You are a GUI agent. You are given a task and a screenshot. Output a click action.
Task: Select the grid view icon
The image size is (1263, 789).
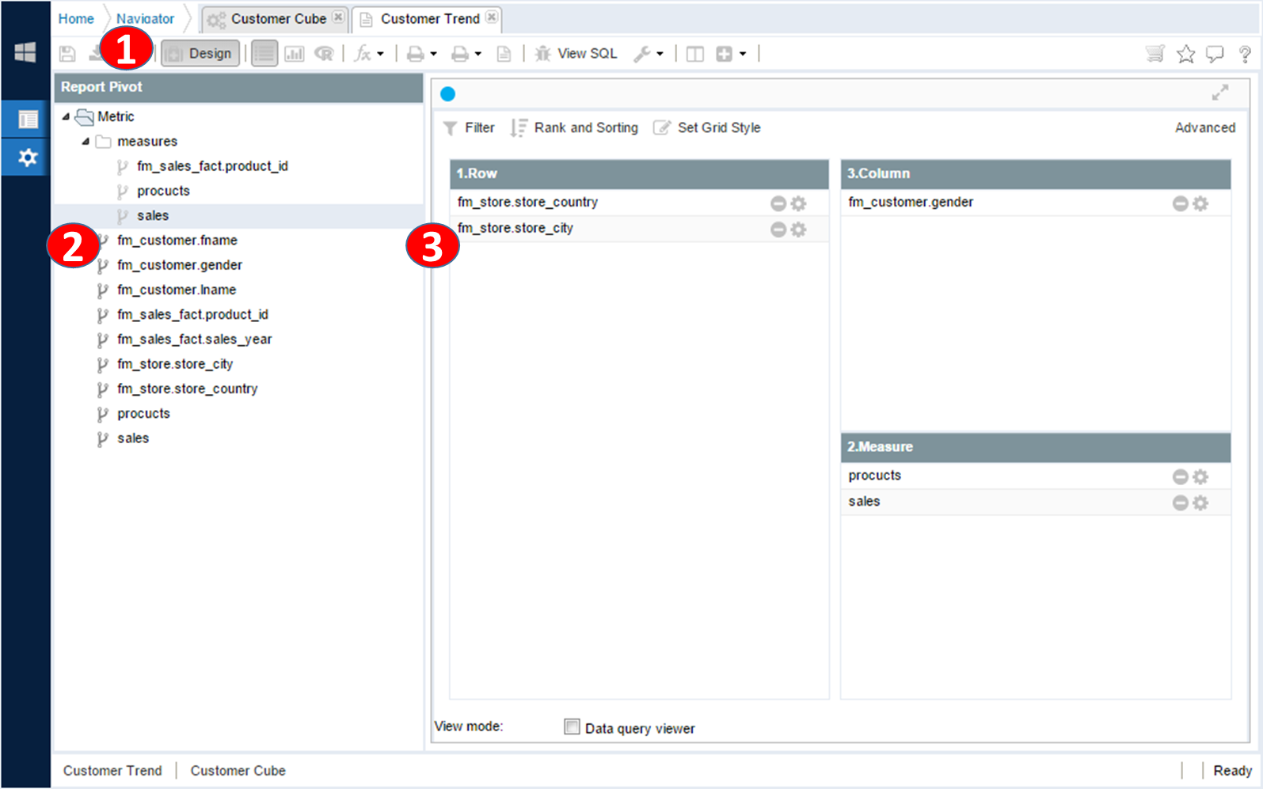[x=264, y=54]
